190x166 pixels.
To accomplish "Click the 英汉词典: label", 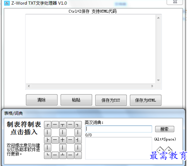I will (x=94, y=123).
